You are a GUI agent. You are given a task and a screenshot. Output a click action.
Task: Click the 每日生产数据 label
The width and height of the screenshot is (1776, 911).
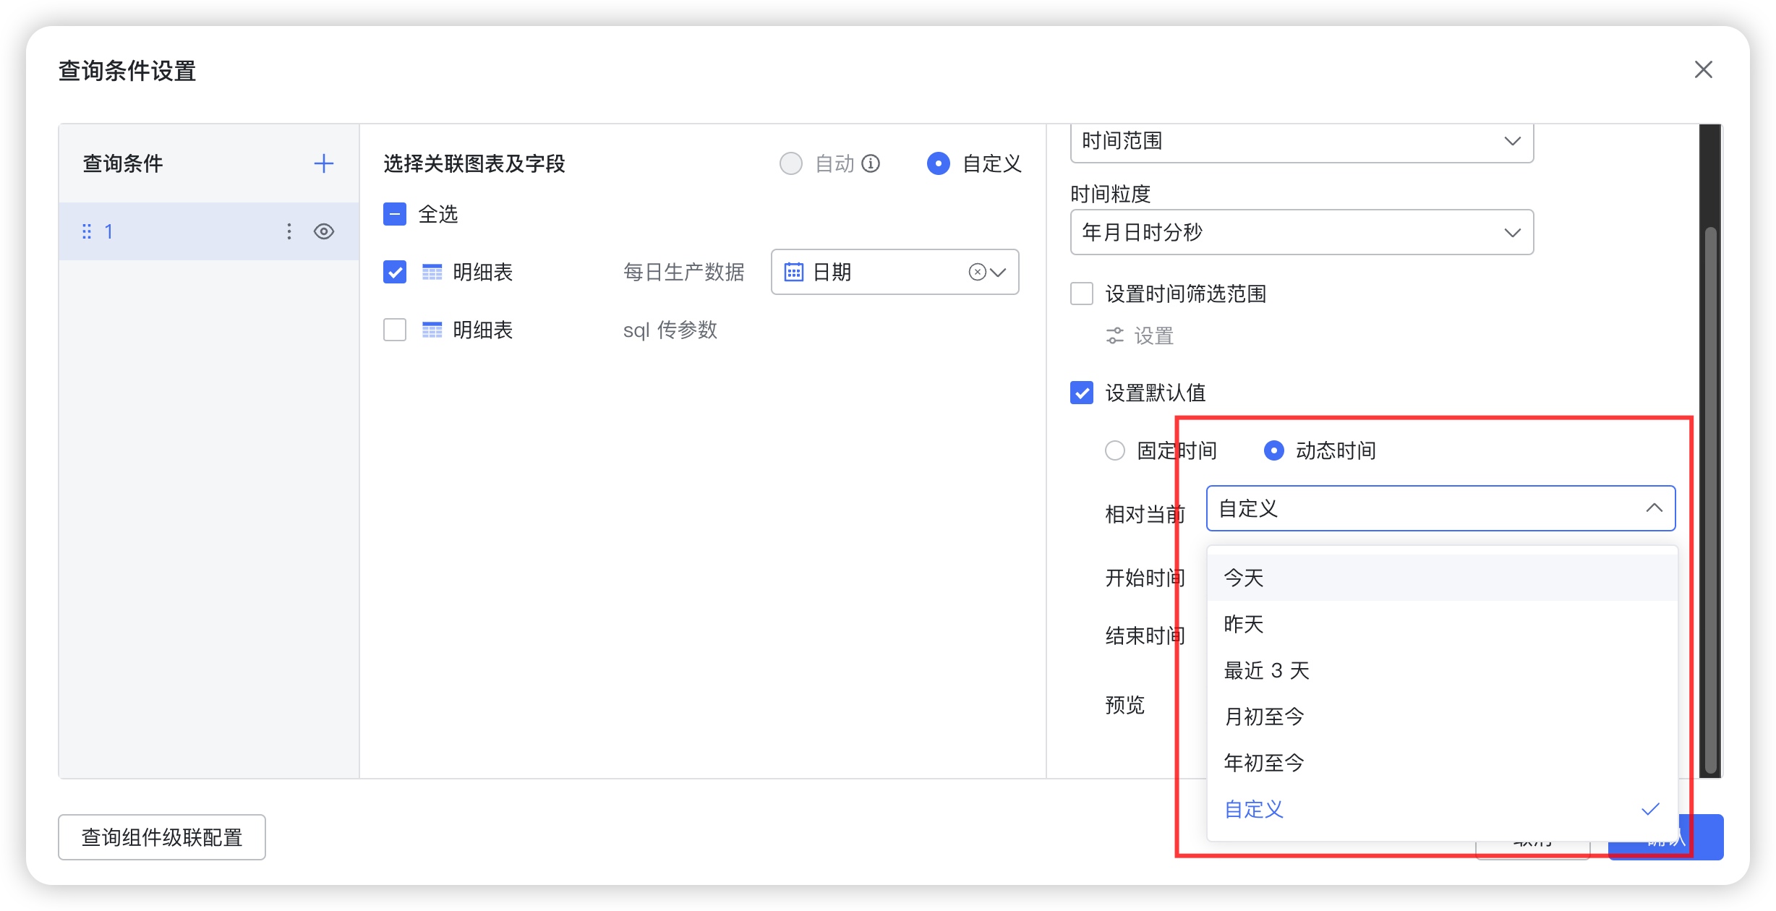[x=684, y=272]
